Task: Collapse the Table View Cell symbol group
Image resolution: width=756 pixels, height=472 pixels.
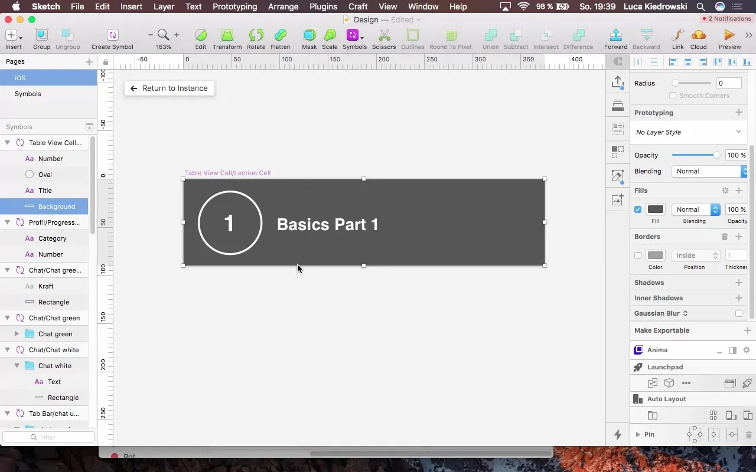Action: tap(8, 143)
